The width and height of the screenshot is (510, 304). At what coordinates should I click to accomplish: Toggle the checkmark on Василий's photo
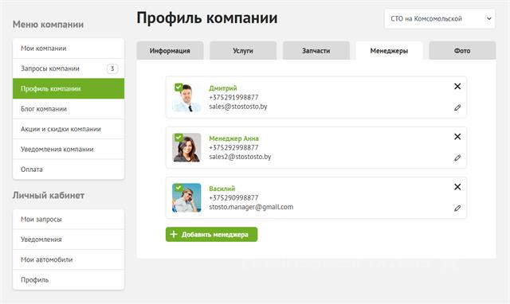[x=178, y=187]
